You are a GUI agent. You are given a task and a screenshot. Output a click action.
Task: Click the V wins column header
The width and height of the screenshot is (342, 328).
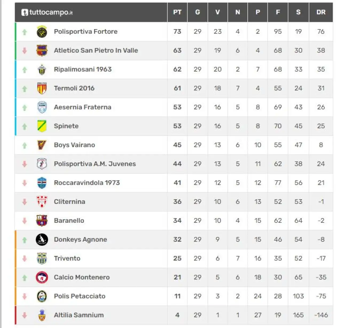[x=217, y=12]
